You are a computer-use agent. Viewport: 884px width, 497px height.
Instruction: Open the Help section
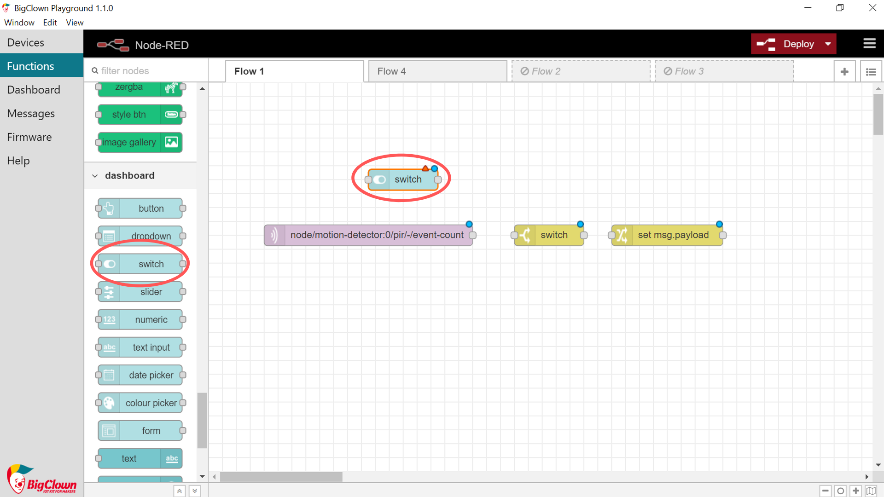click(x=41, y=161)
